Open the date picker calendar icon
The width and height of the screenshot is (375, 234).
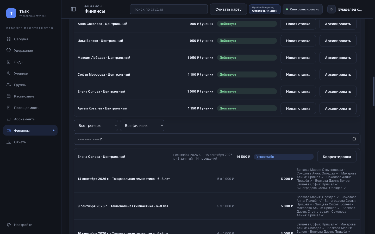pos(354,139)
